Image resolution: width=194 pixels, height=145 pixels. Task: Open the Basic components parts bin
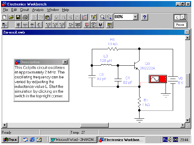pyautogui.click(x=25, y=25)
